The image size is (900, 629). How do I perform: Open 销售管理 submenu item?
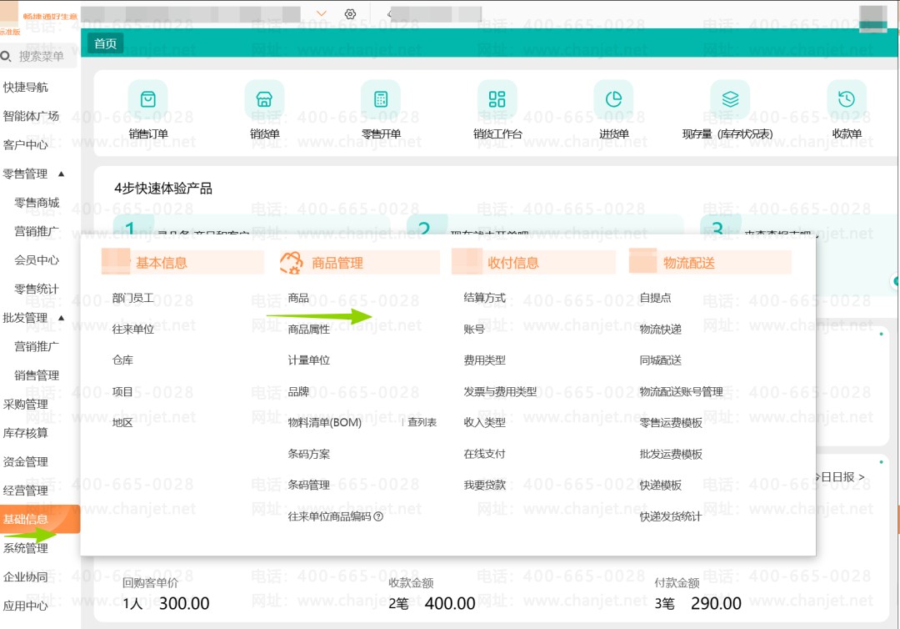[37, 375]
